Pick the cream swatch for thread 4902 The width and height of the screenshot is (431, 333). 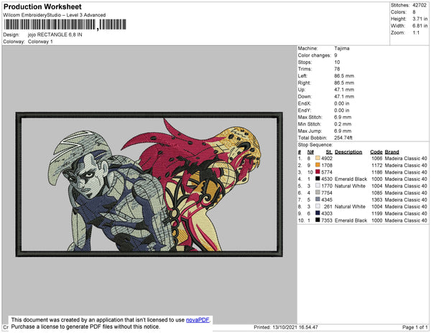(318, 158)
